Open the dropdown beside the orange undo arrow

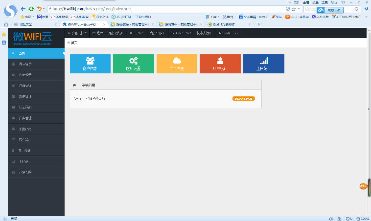[44, 9]
